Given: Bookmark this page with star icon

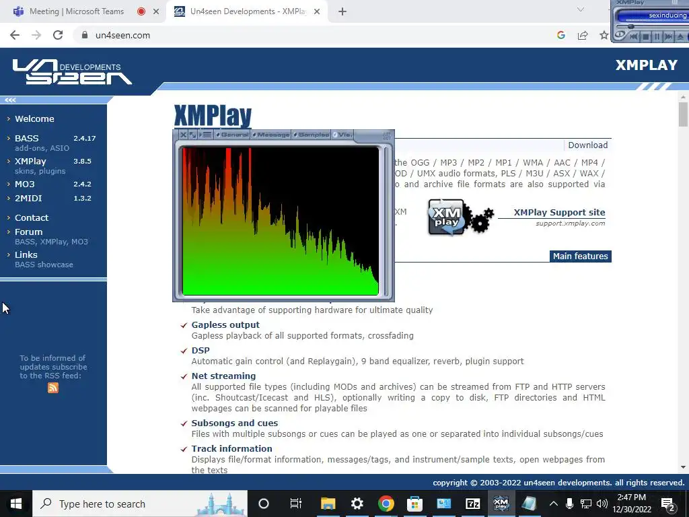Looking at the screenshot, I should click(604, 35).
